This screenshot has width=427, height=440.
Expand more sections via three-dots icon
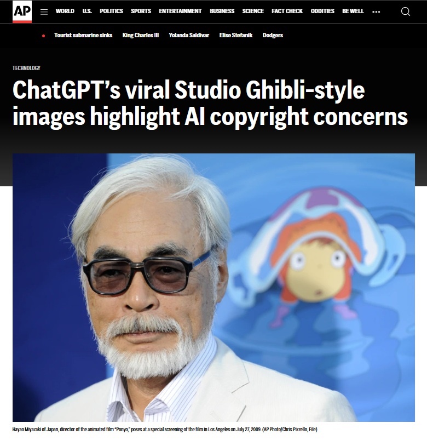376,12
